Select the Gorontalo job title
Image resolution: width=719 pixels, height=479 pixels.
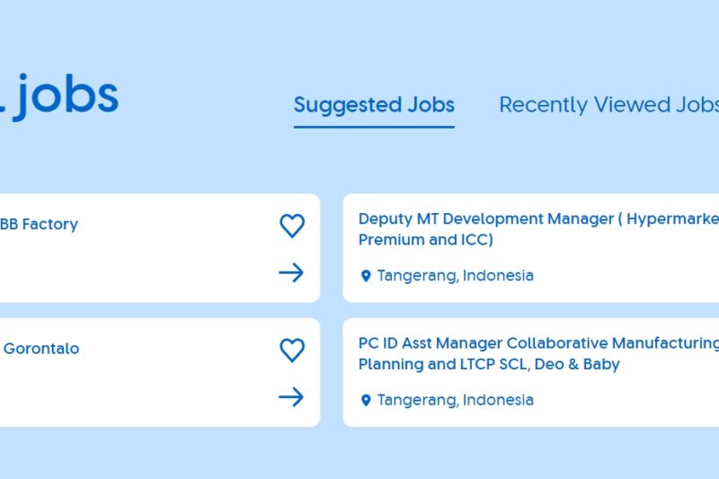coord(40,348)
